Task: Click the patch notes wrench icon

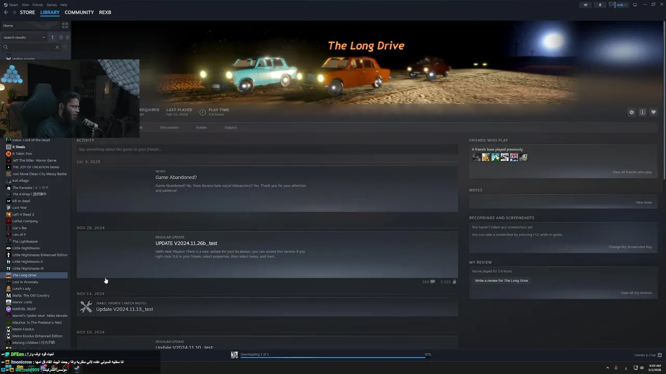Action: coord(86,306)
